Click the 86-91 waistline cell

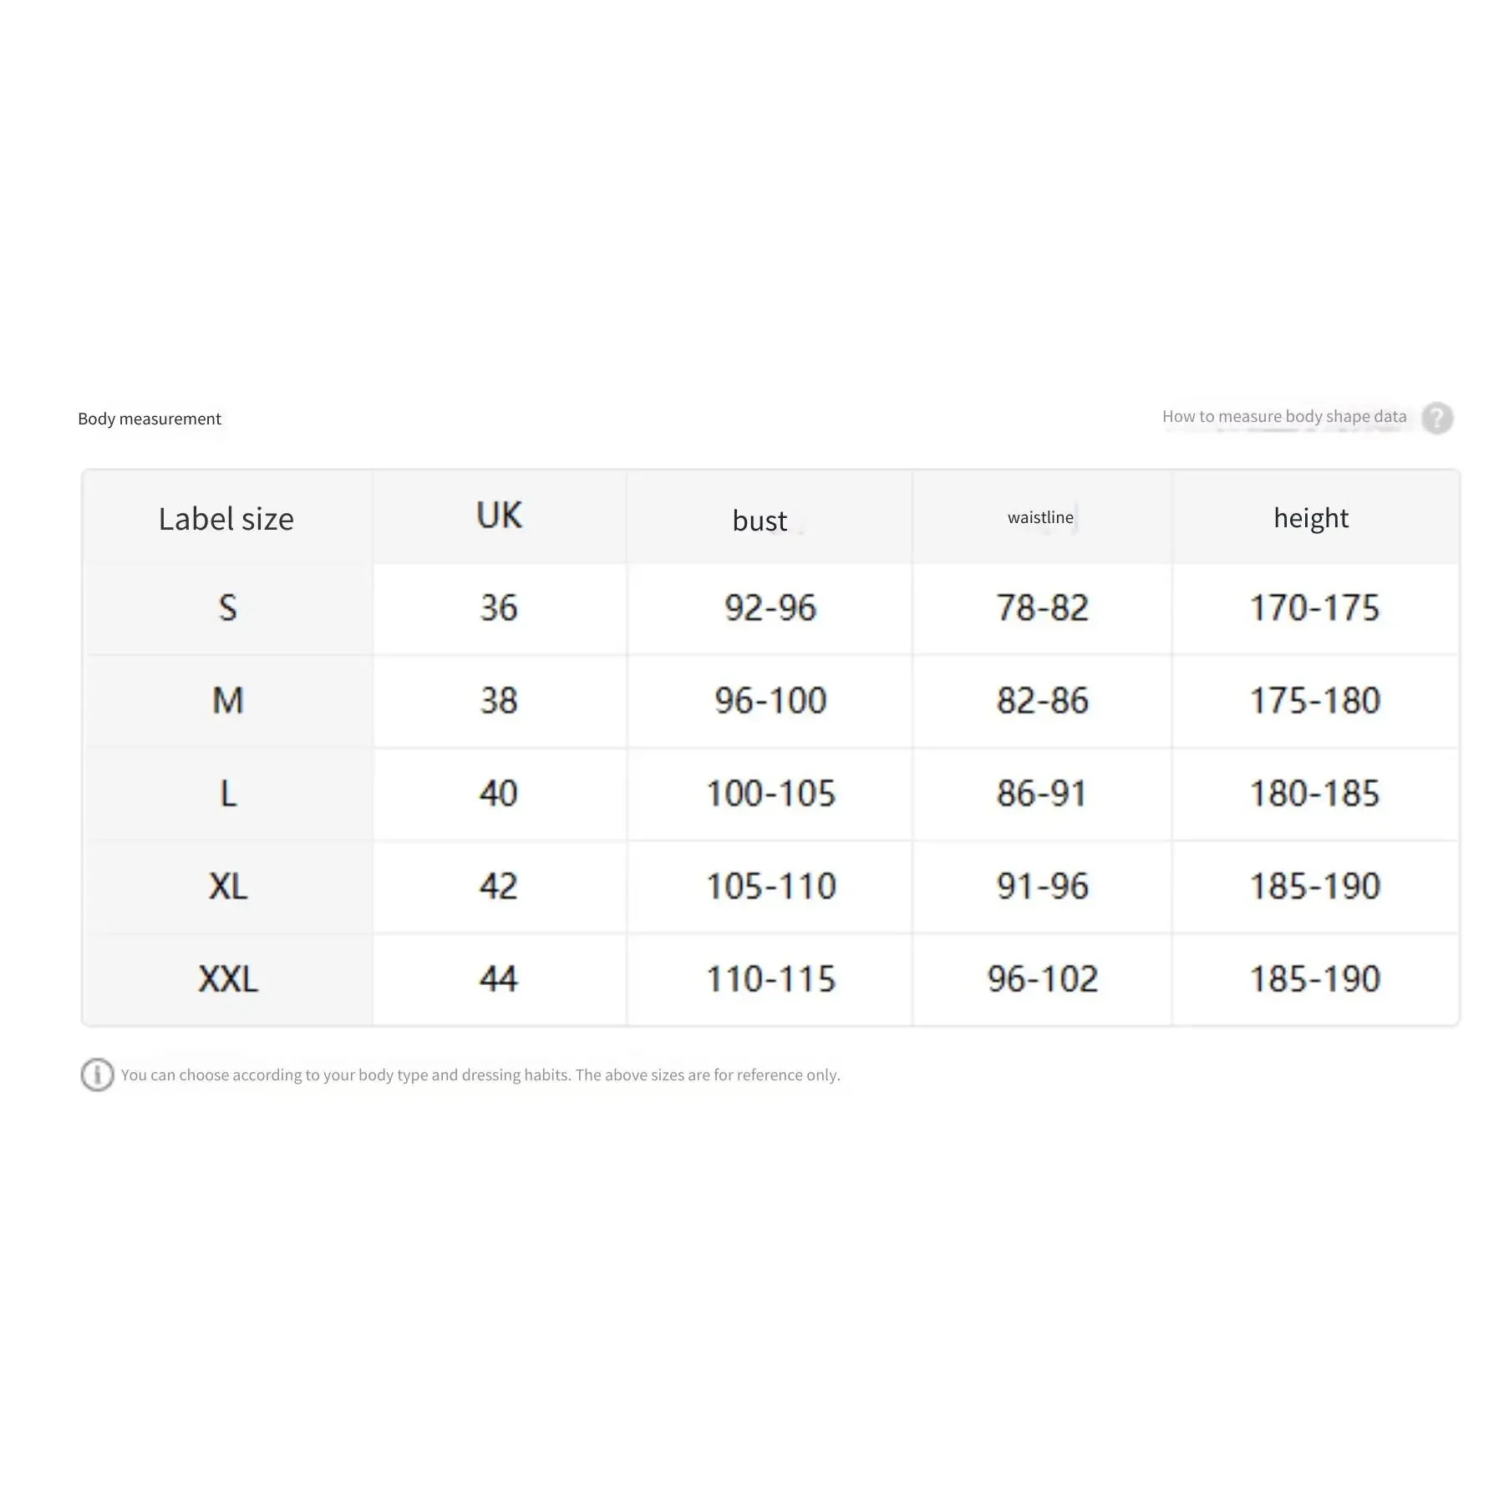point(1042,793)
